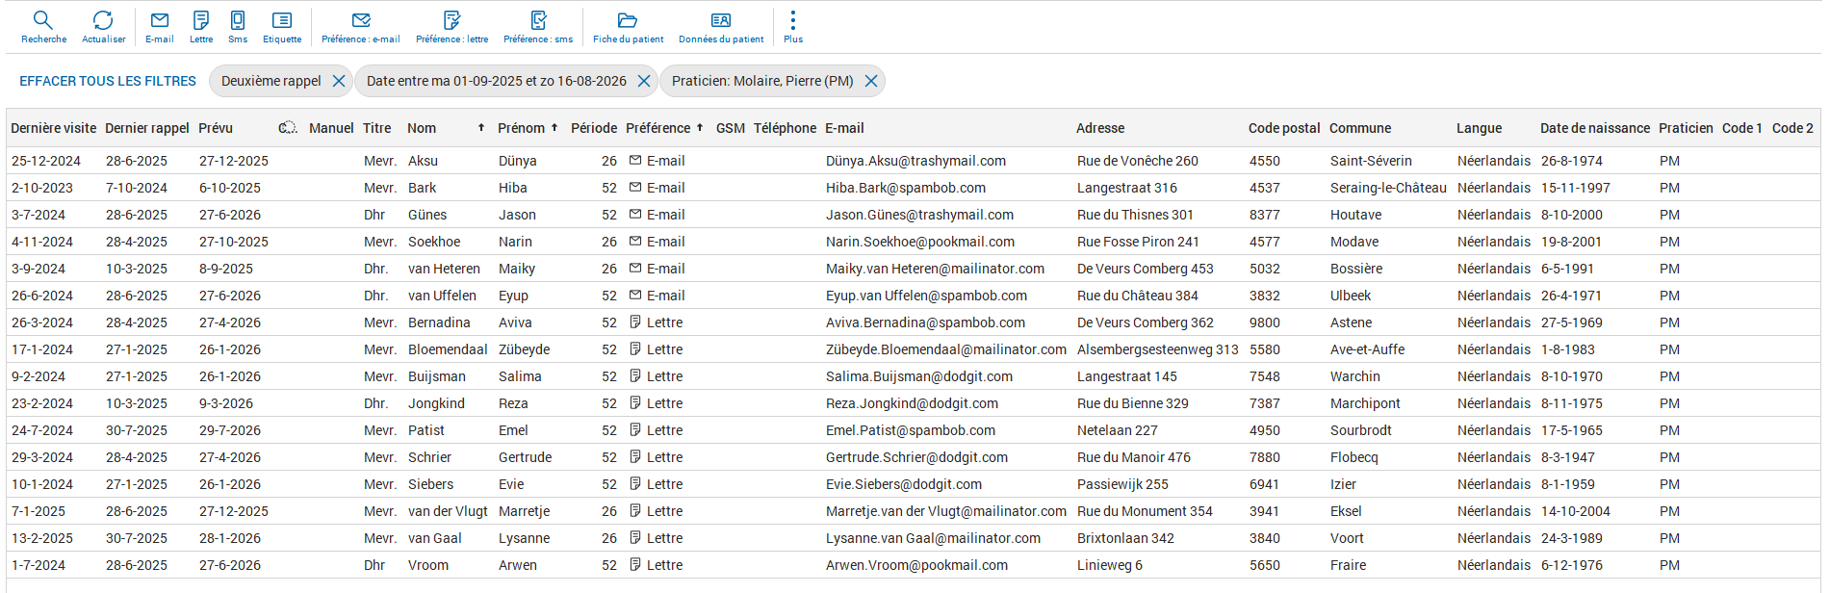The image size is (1830, 593).
Task: Select commune Seraing-le-Château
Action: tap(1388, 188)
